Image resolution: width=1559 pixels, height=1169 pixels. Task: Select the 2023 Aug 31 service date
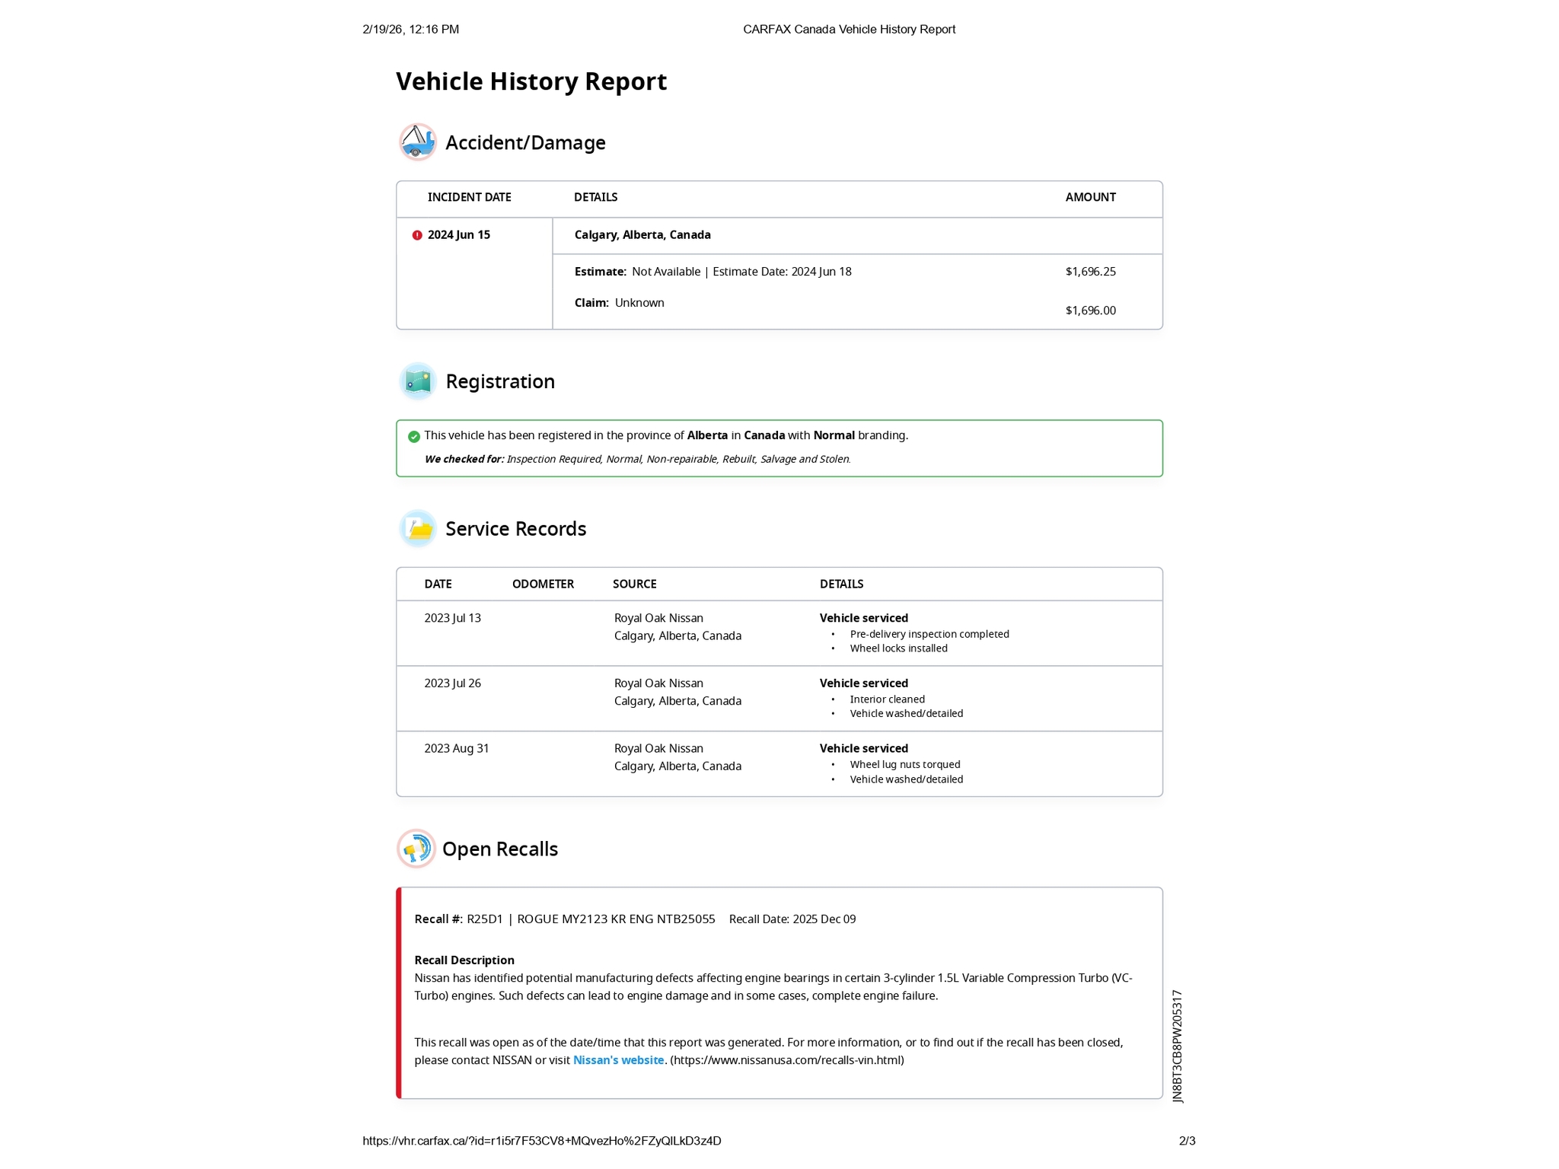pos(456,748)
